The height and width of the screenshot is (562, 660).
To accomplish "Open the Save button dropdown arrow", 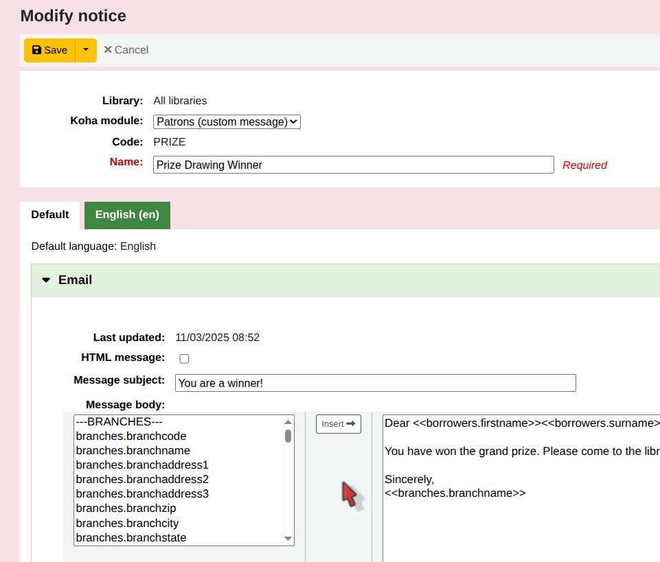I will 86,50.
